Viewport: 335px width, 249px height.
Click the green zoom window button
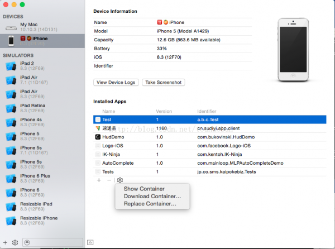pos(22,4)
